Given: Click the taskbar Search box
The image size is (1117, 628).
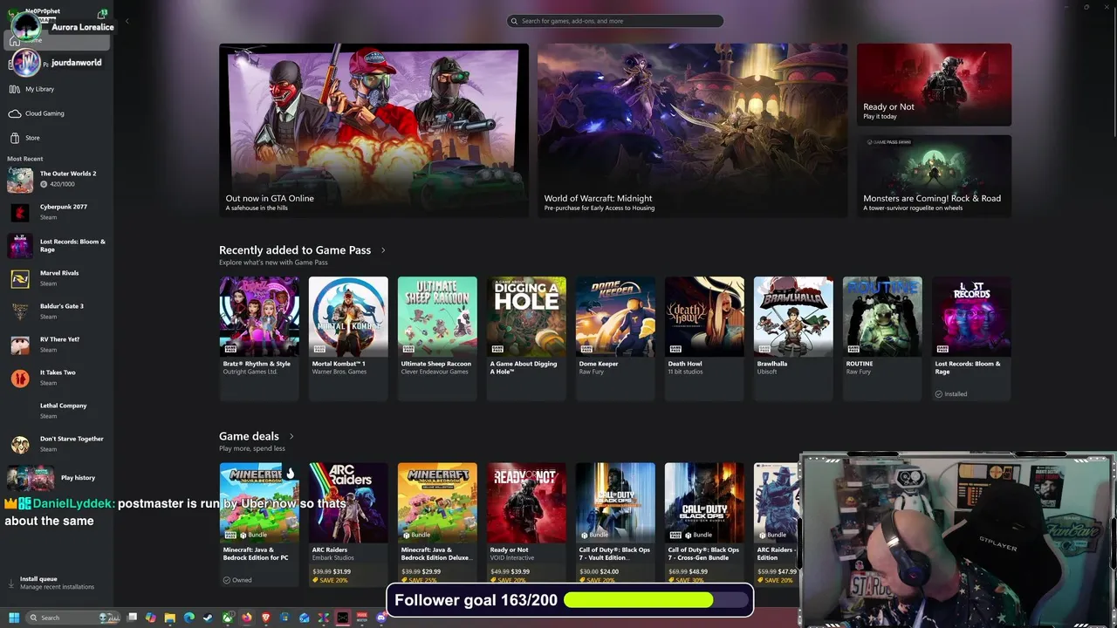Looking at the screenshot, I should pos(72,618).
